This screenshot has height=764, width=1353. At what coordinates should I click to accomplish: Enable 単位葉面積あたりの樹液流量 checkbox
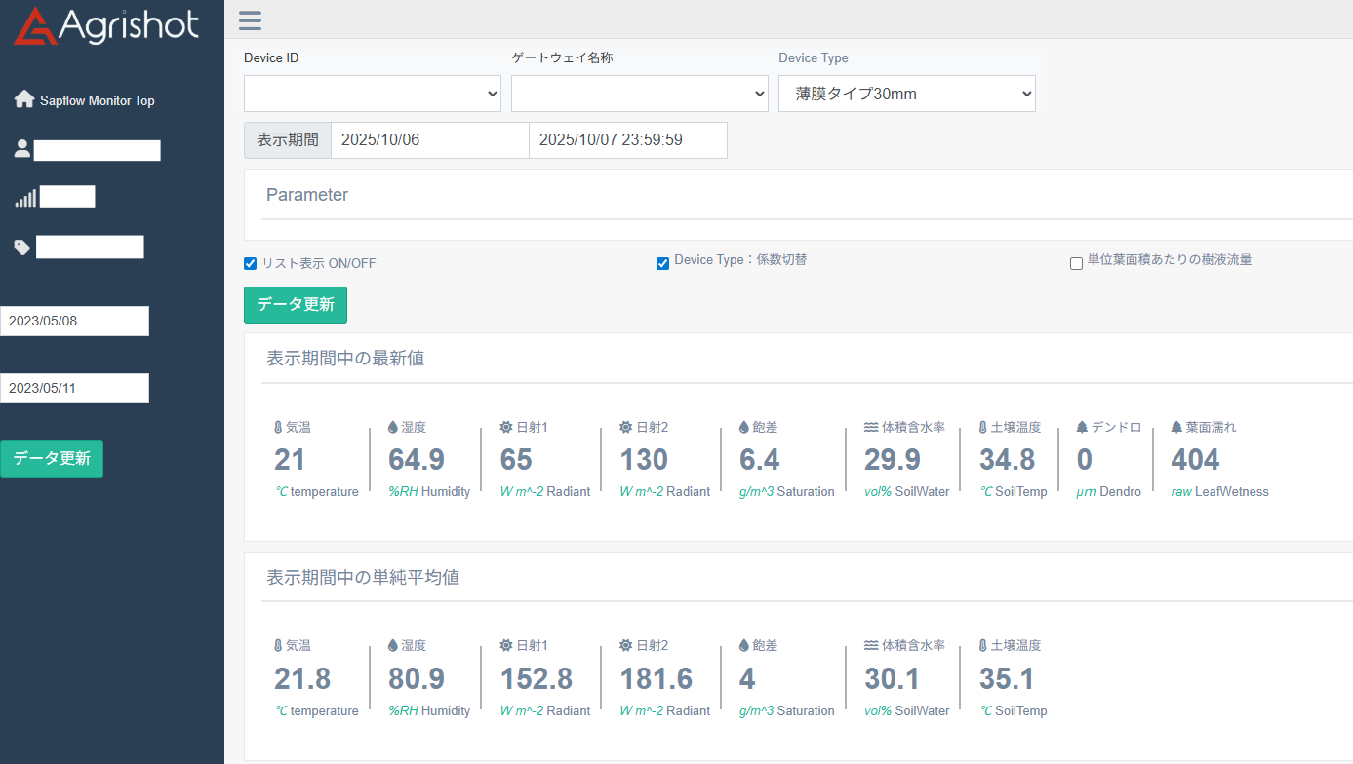click(1076, 263)
